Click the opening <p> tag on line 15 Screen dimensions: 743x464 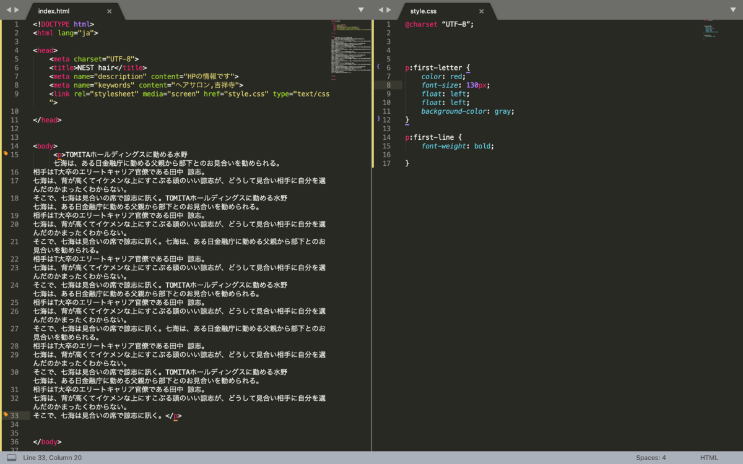pyautogui.click(x=59, y=155)
